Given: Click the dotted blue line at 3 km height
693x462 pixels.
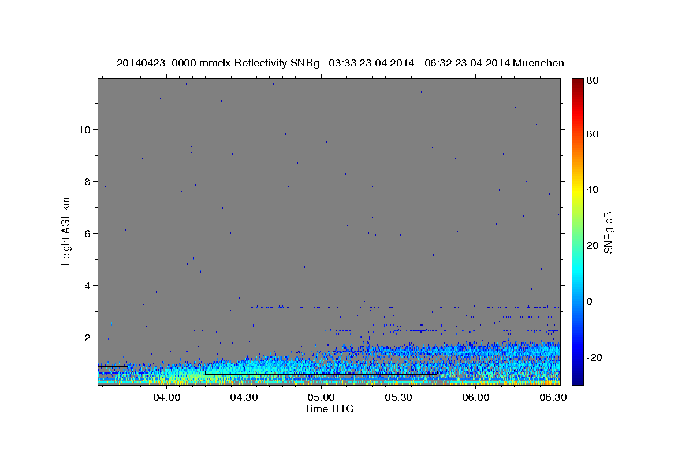Looking at the screenshot, I should pos(405,307).
